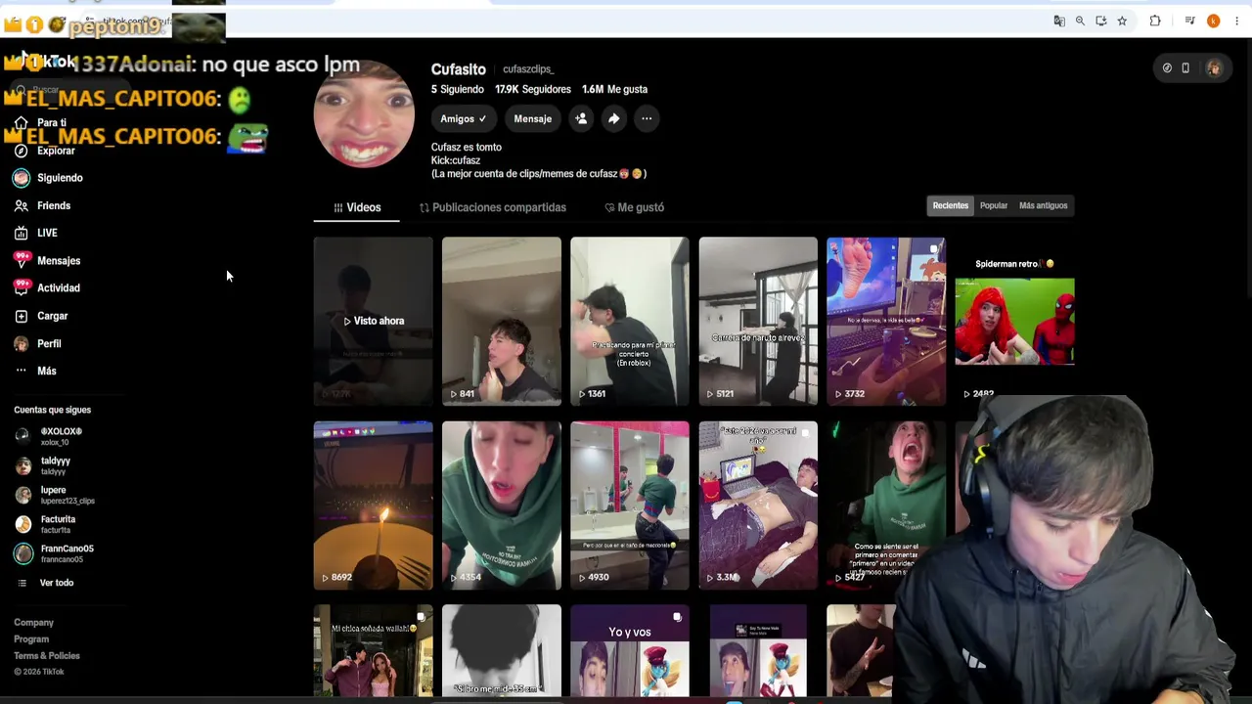Screen dimensions: 1252x704
Task: Open the video with 3.3M views
Action: 758,506
